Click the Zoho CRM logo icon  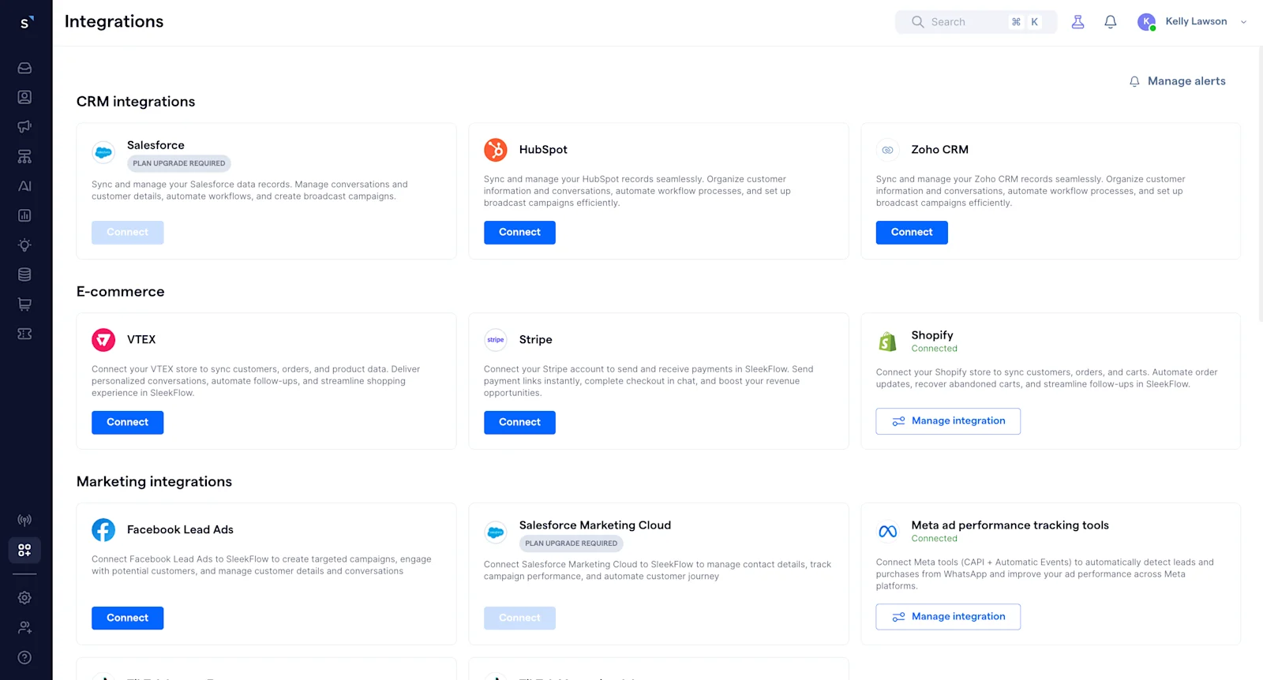[x=887, y=149]
